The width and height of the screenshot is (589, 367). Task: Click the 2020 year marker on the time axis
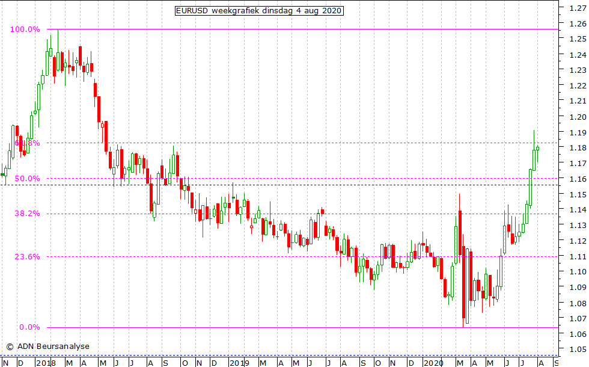(x=433, y=363)
